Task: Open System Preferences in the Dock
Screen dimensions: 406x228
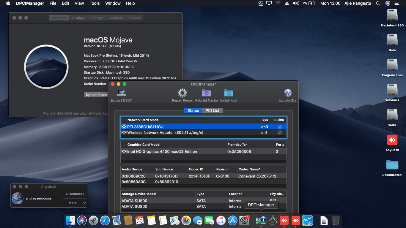Action: point(244,220)
